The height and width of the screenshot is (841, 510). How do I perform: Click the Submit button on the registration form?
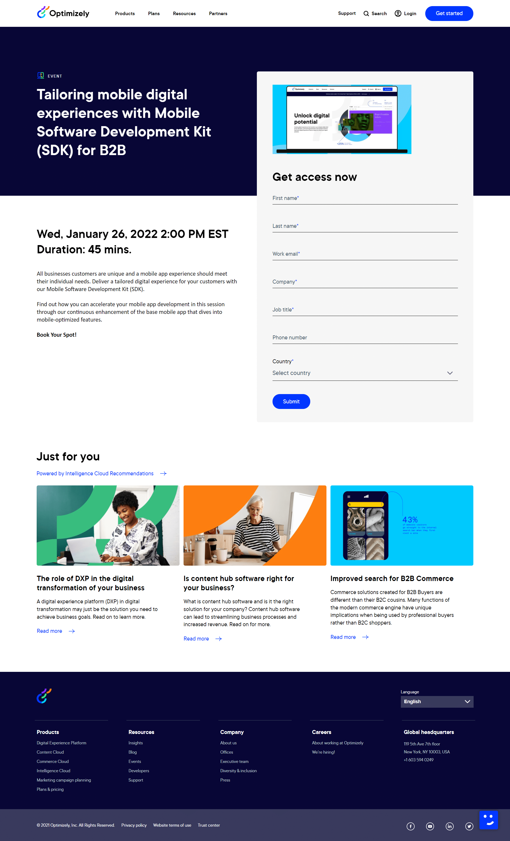click(x=291, y=401)
